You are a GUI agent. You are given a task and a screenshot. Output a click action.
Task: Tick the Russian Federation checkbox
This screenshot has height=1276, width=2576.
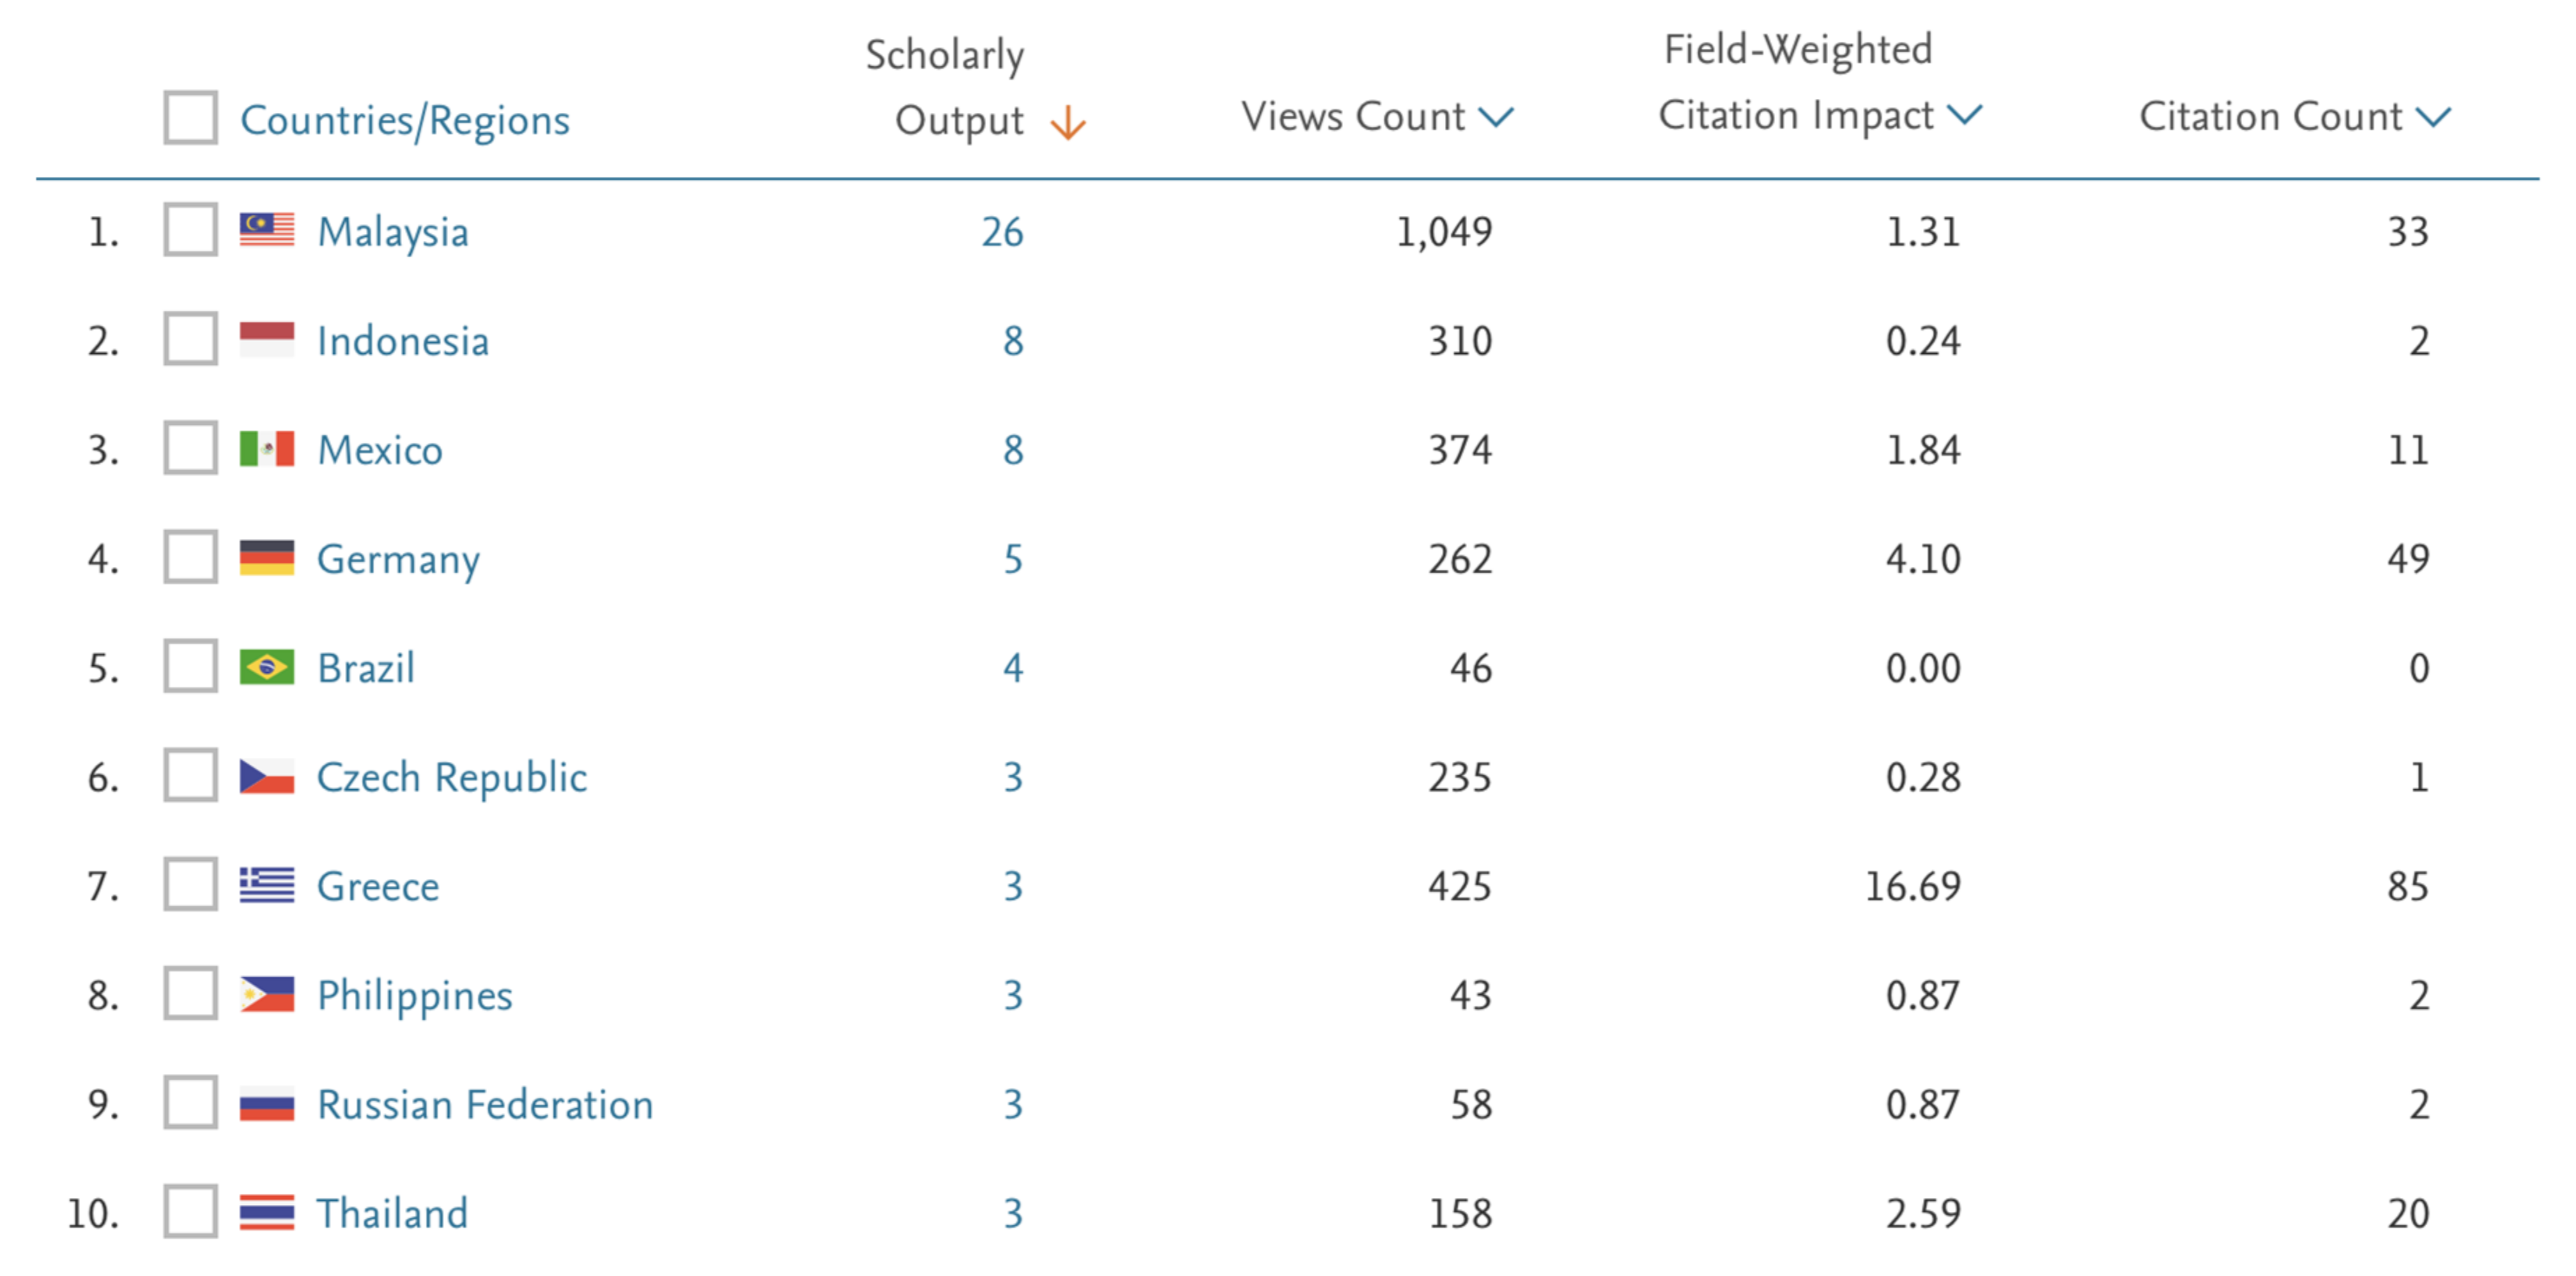click(x=191, y=1103)
